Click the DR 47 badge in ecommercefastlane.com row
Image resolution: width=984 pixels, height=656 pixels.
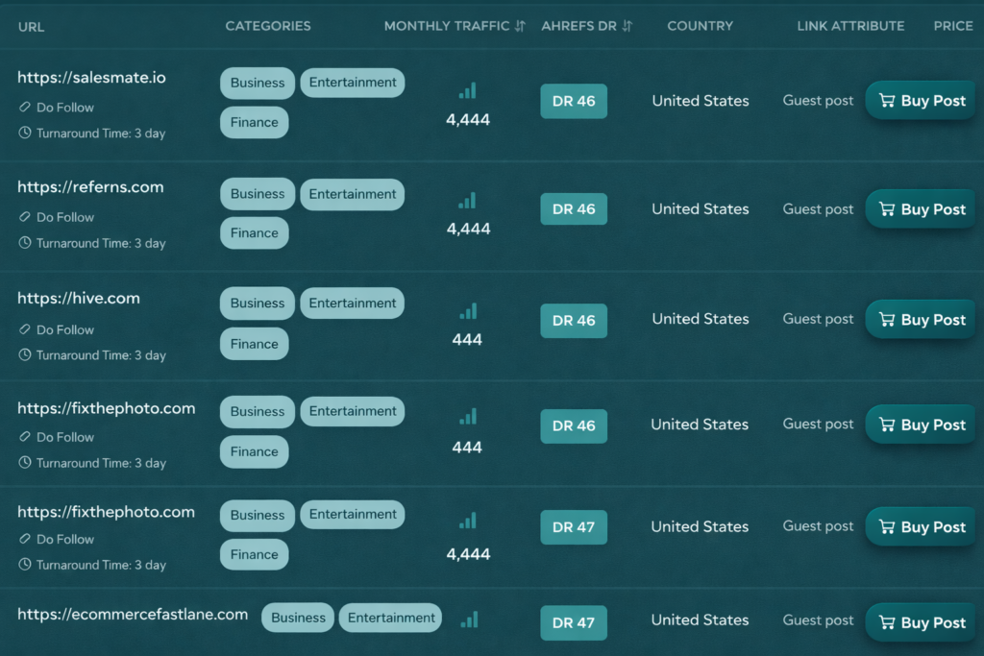574,622
